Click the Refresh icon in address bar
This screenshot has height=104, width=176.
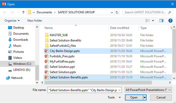(117, 12)
